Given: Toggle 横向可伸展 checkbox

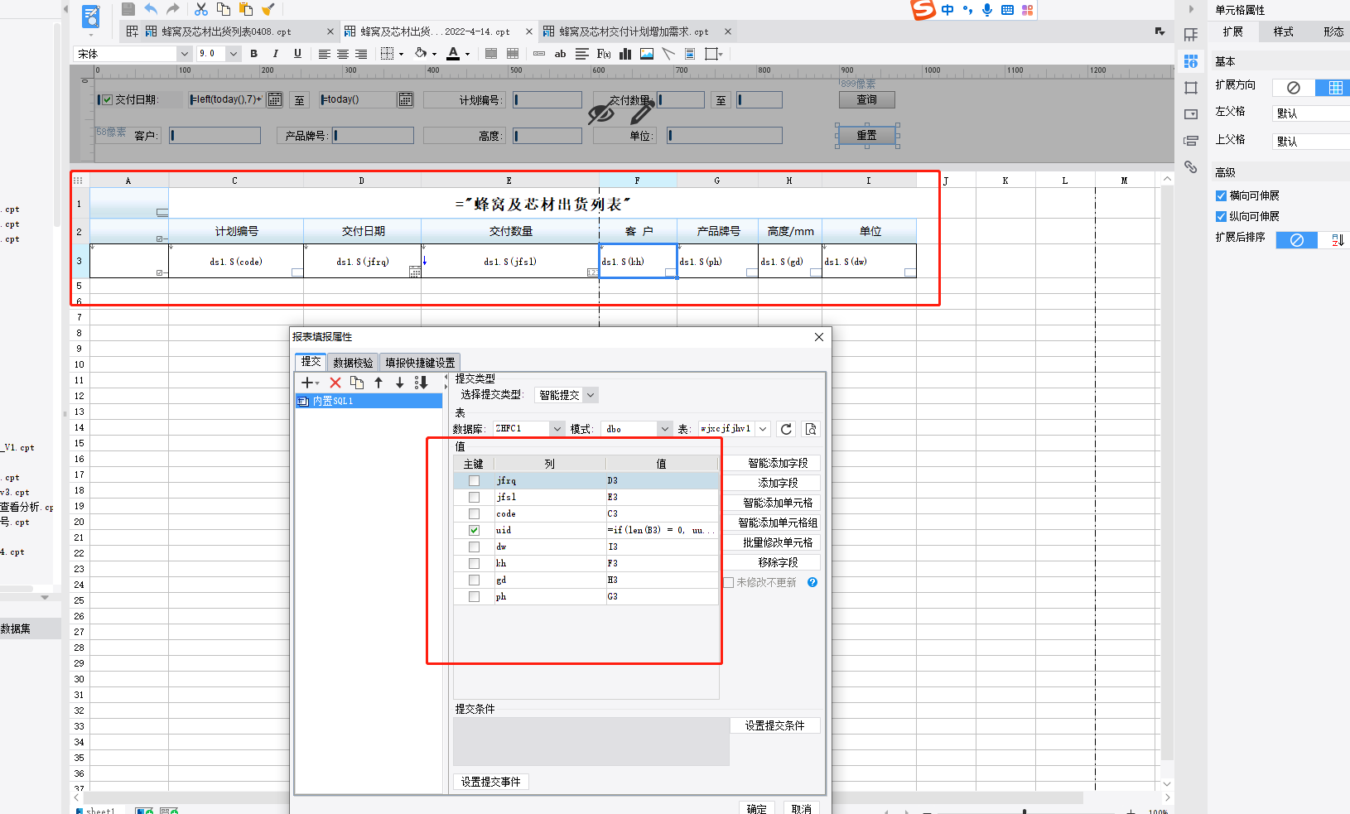Looking at the screenshot, I should click(x=1221, y=195).
